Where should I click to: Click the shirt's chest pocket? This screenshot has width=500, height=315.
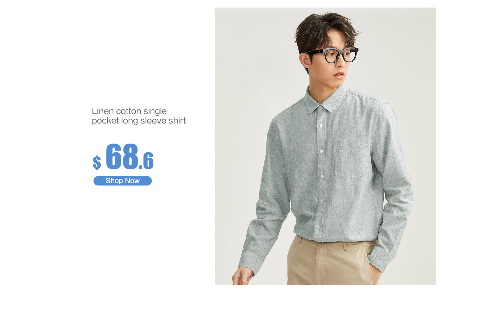(x=352, y=158)
